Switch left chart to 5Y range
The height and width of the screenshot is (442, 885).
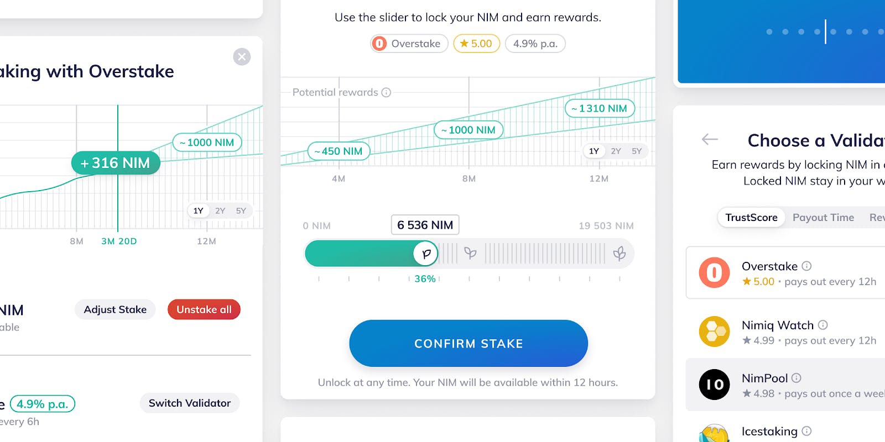click(x=241, y=211)
